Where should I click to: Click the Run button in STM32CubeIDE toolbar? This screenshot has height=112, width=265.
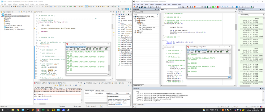coord(71,6)
